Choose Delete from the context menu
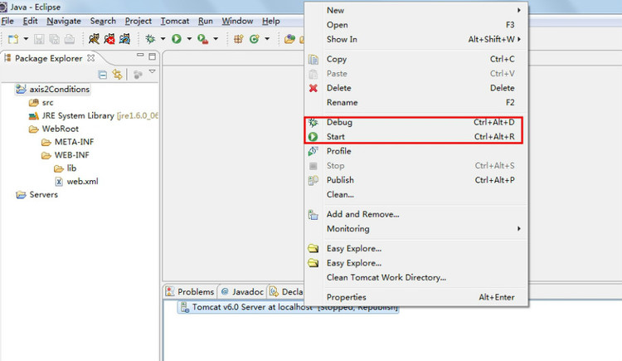The height and width of the screenshot is (361, 622). [415, 88]
